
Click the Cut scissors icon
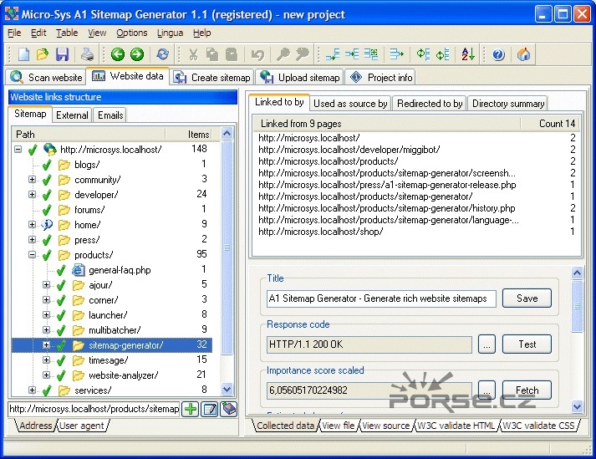[x=193, y=54]
